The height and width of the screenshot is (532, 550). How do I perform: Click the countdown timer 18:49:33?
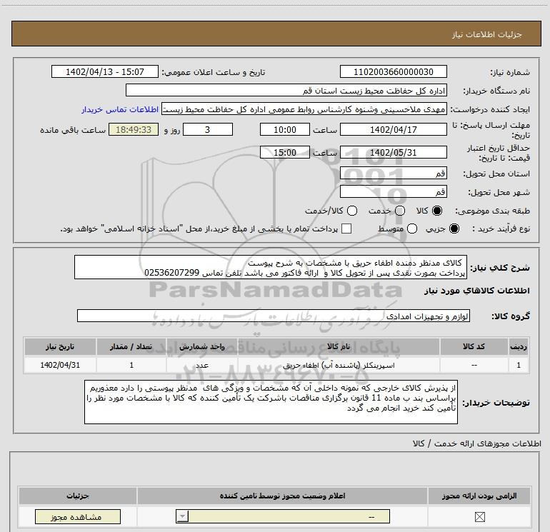click(x=134, y=129)
